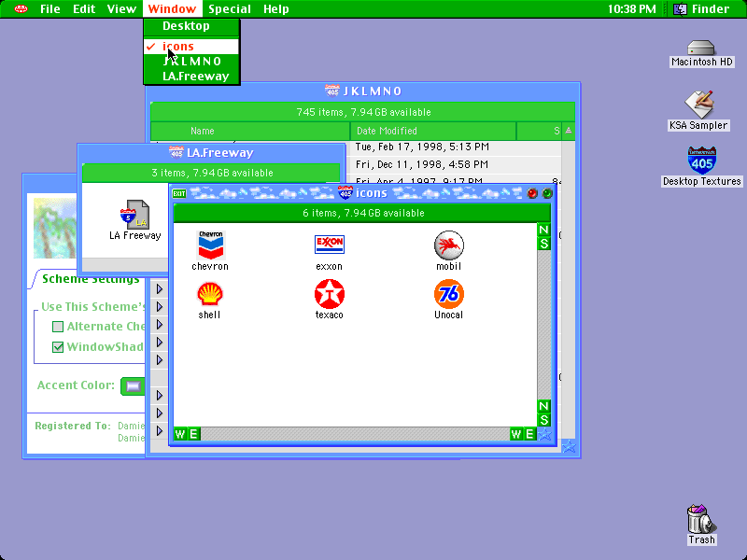Open the Special menu
Image resolution: width=747 pixels, height=560 pixels.
[230, 8]
